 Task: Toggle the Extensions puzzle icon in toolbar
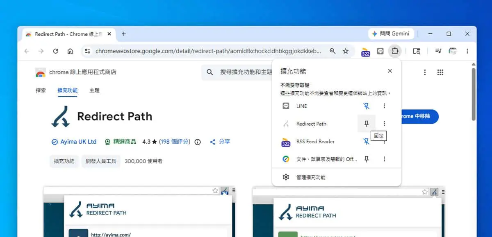click(x=395, y=51)
